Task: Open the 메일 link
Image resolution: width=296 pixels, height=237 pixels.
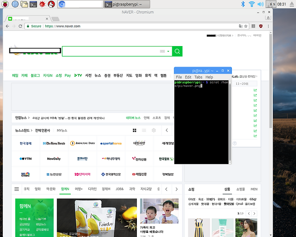Action: point(15,75)
